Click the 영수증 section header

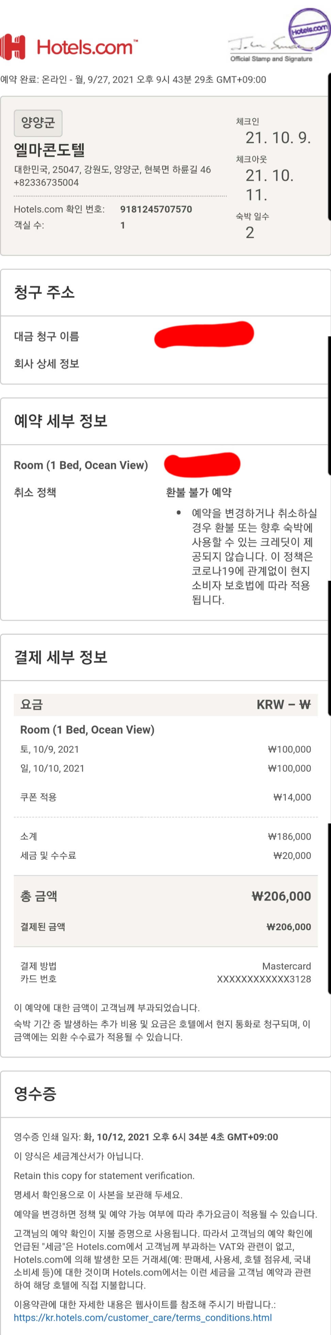click(35, 1093)
